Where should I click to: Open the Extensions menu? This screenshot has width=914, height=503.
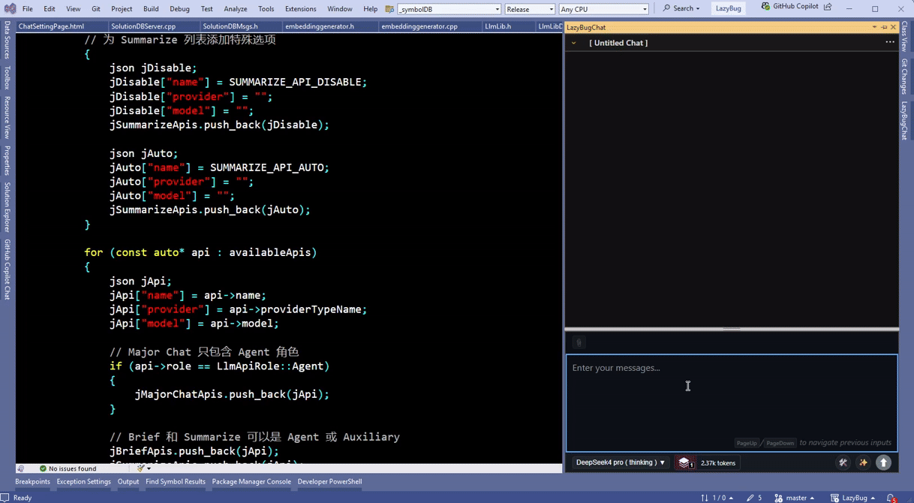[300, 9]
